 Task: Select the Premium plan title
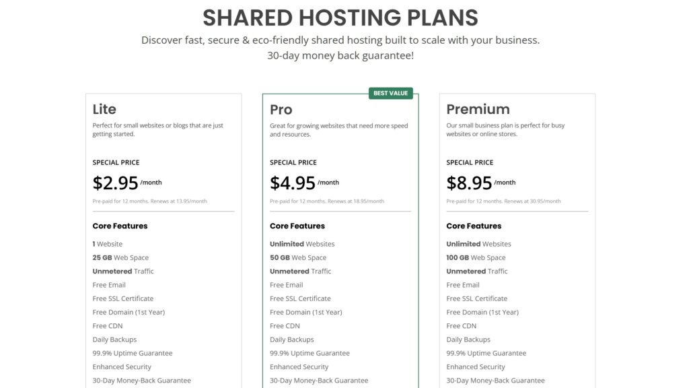tap(478, 109)
